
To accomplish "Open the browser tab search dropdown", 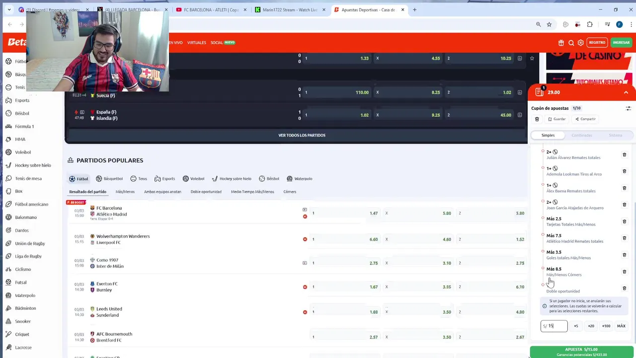I will [x=9, y=9].
